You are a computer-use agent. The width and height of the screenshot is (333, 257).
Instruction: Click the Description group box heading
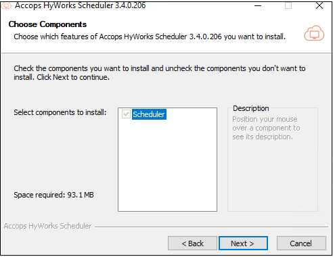click(251, 108)
